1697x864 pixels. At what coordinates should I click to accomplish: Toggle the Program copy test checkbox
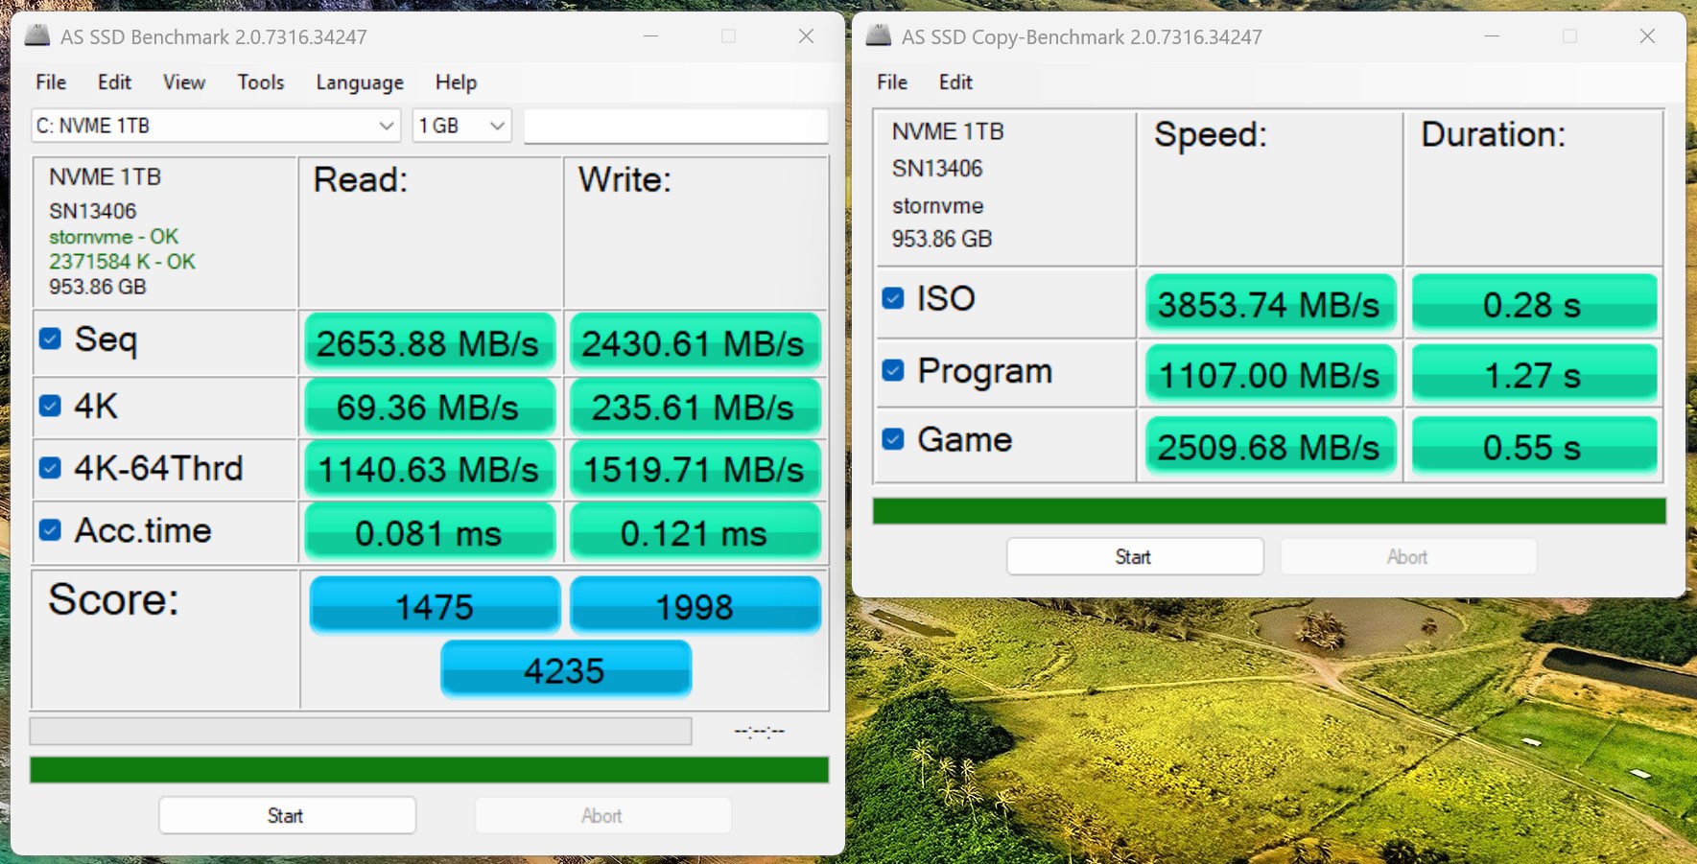pyautogui.click(x=893, y=370)
